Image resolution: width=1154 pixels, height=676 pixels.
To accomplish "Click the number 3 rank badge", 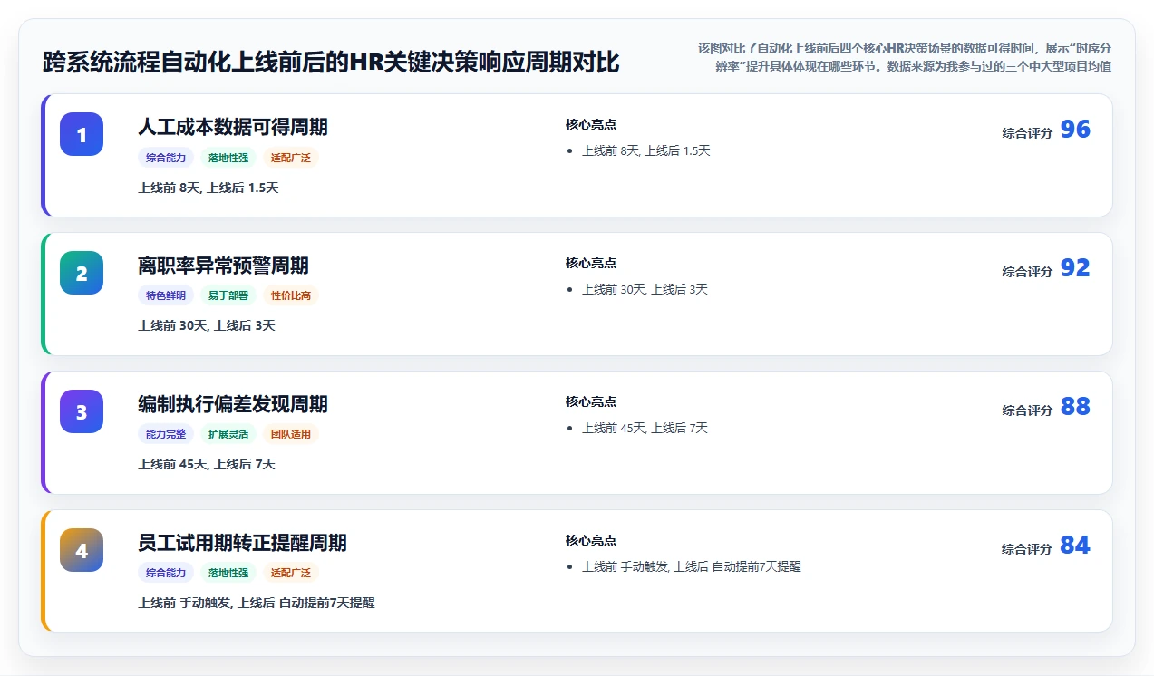I will click(82, 411).
